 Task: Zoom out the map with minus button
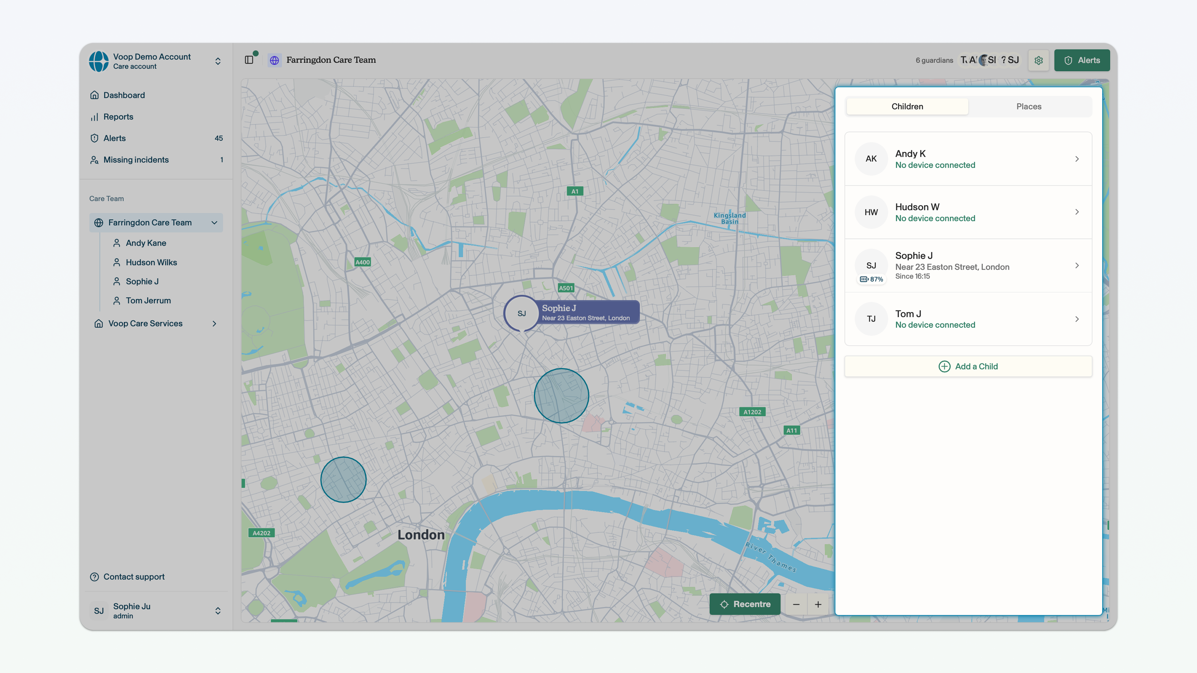point(796,604)
